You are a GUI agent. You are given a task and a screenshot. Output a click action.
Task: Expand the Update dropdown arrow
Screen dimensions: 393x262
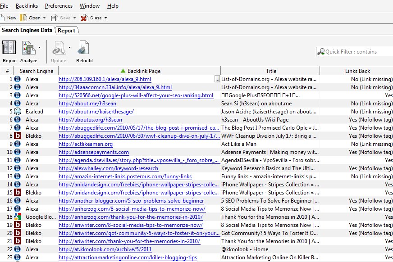click(69, 47)
